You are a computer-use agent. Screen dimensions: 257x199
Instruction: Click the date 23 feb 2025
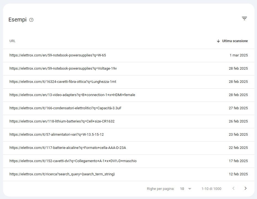pyautogui.click(x=238, y=135)
